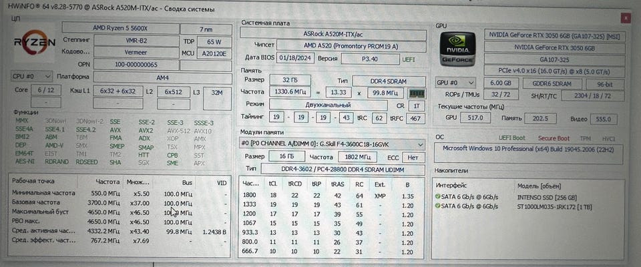Click the DDR4 SDRAM memory type field
641x267 pixels.
click(x=389, y=81)
